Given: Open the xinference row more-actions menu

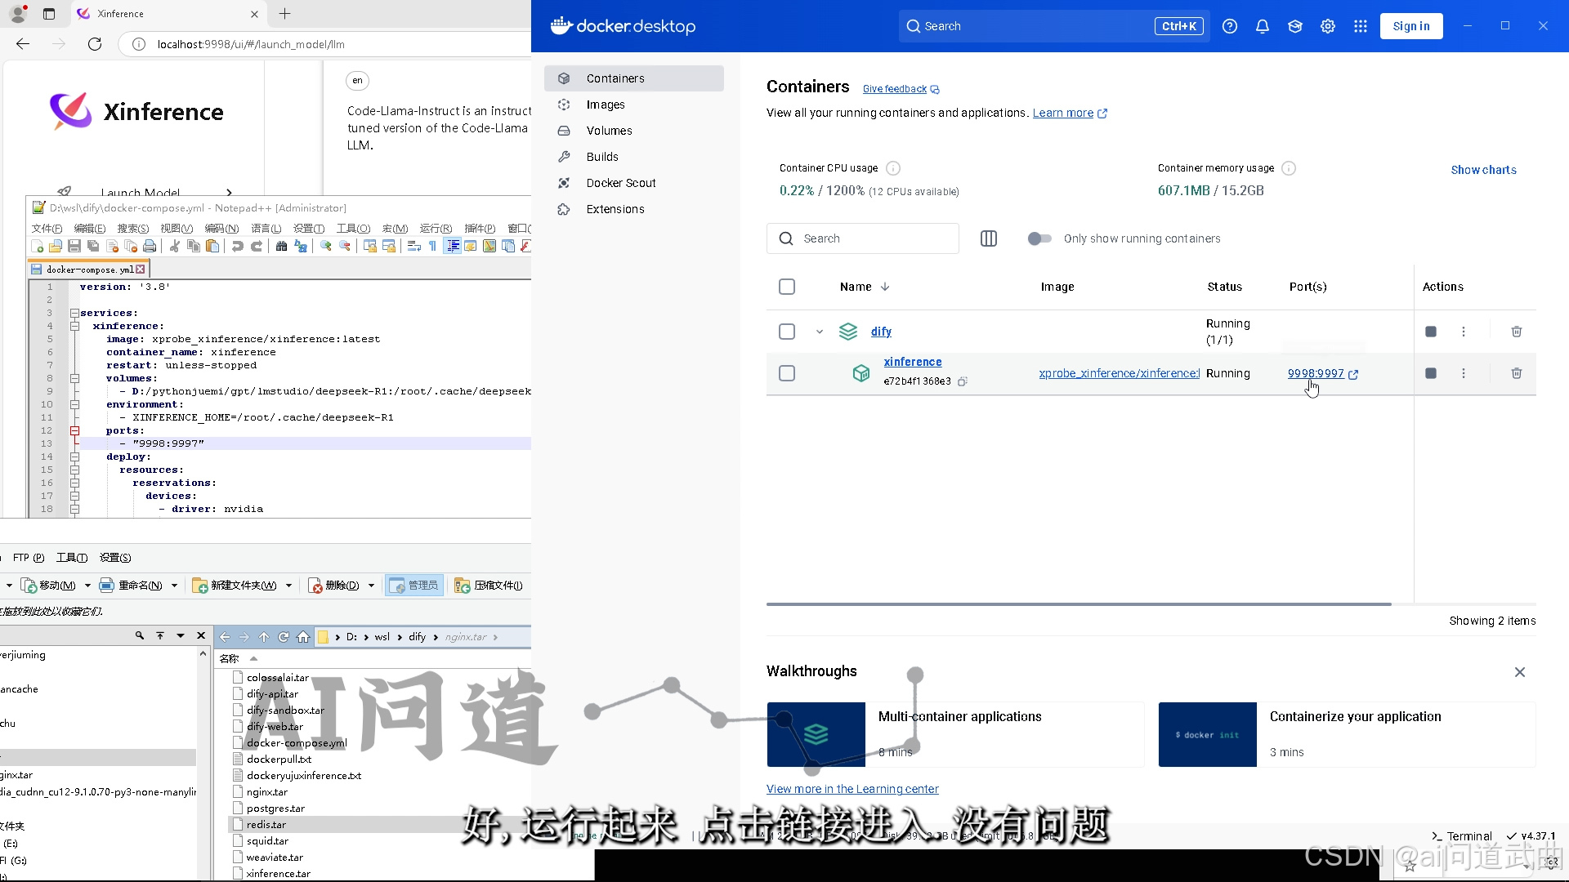Looking at the screenshot, I should 1463,373.
